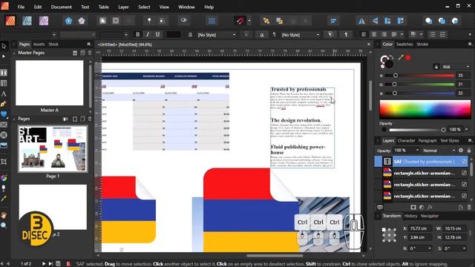
Task: Open the font family dropdown
Action: tap(54, 35)
